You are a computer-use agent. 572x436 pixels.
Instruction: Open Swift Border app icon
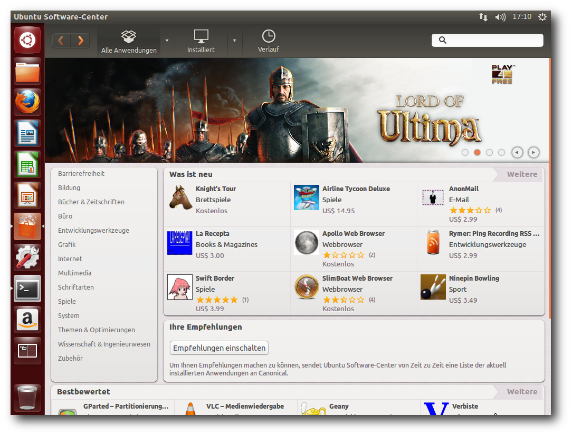[180, 287]
